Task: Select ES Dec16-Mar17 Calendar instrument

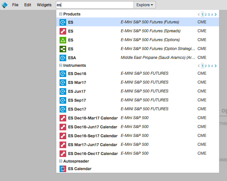Action: pyautogui.click(x=138, y=118)
